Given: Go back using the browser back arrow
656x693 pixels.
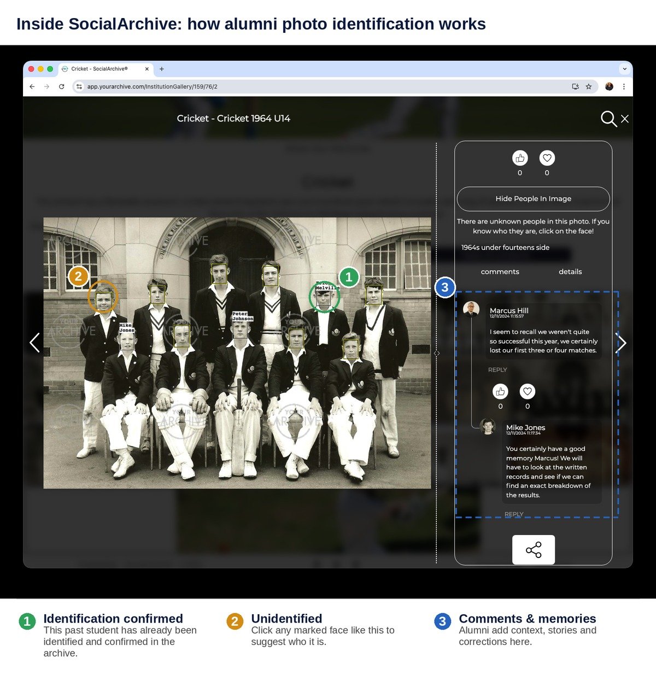Looking at the screenshot, I should 32,86.
